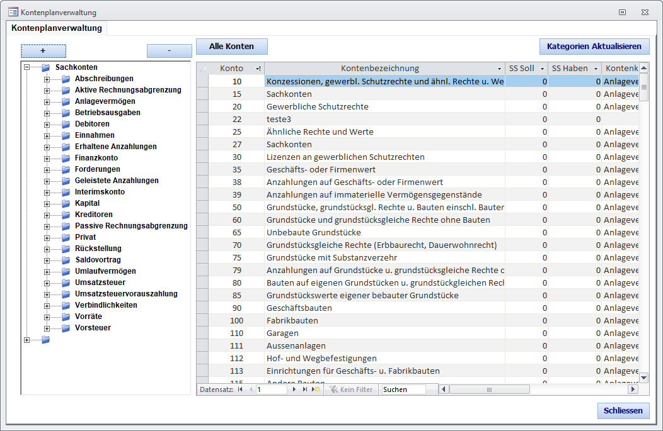
Task: Click the Vorsteuer folder icon
Action: [66, 328]
